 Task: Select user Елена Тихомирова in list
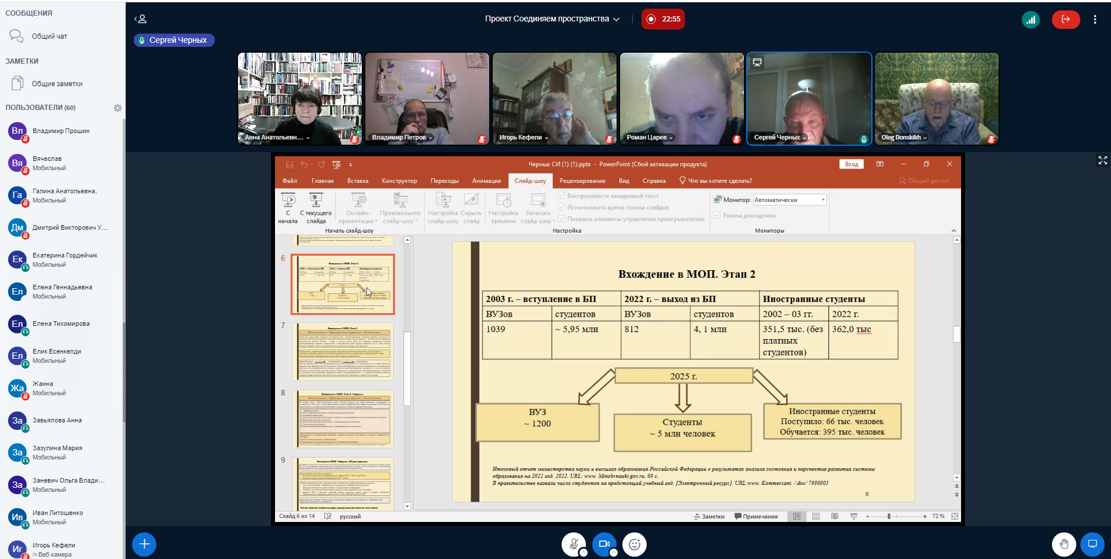click(61, 324)
